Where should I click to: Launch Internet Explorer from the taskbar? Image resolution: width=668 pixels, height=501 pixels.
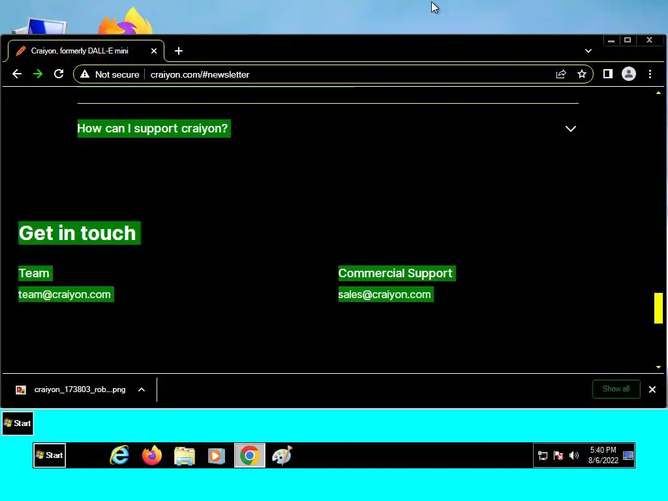[x=120, y=455]
